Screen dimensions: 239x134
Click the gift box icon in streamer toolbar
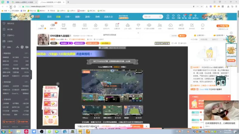pyautogui.click(x=74, y=25)
